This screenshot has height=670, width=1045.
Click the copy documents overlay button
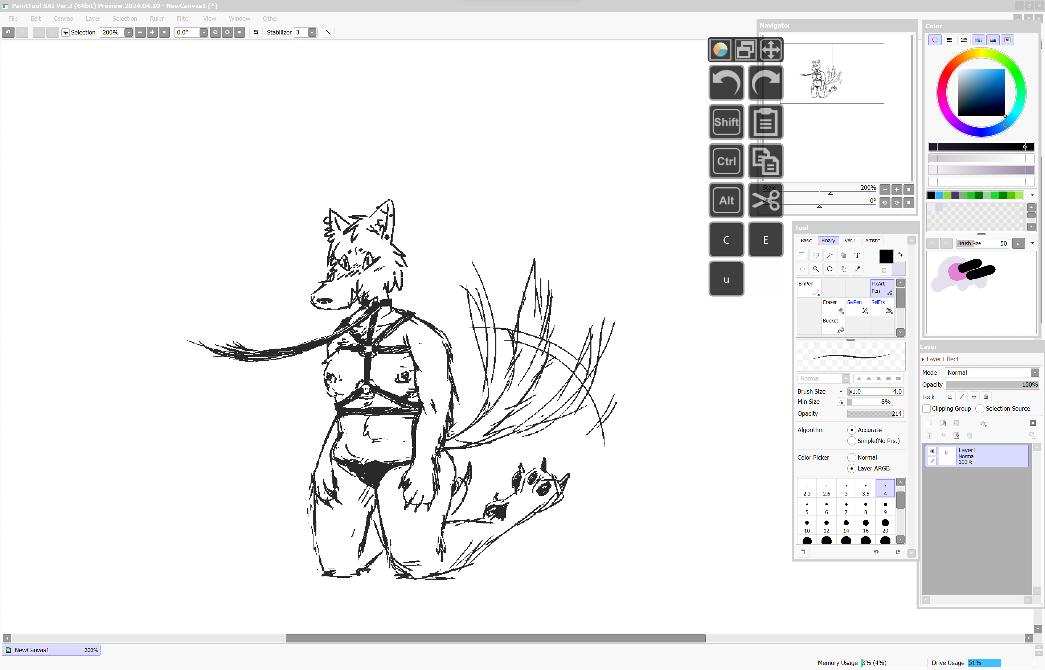(766, 161)
